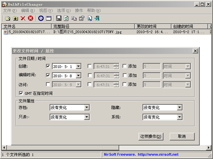Click the exit door toolbar icon
The image size is (213, 159).
pos(97,18)
